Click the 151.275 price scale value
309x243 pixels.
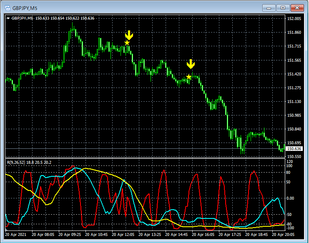[x=294, y=88]
